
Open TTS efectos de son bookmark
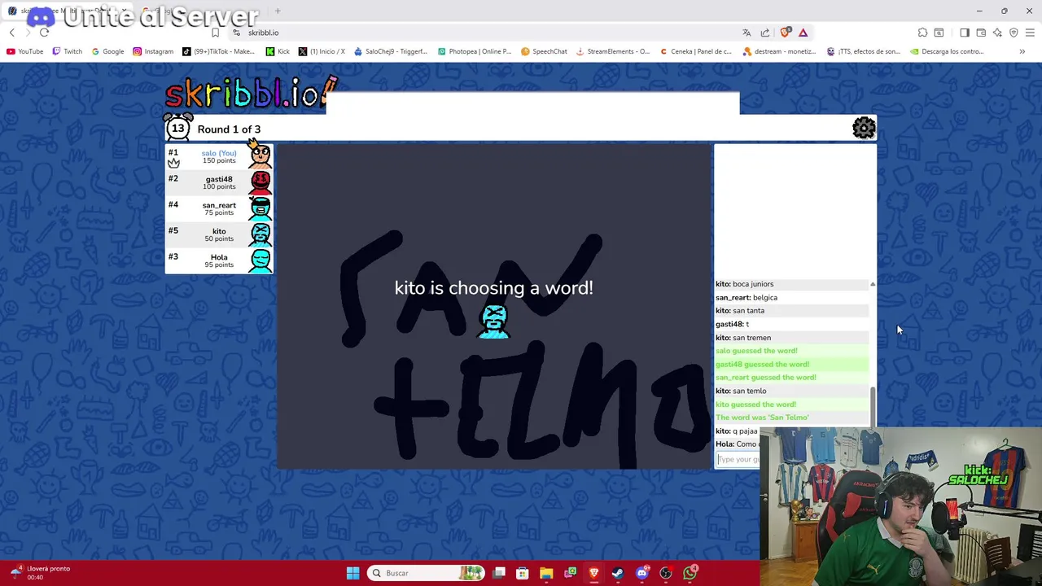(864, 51)
